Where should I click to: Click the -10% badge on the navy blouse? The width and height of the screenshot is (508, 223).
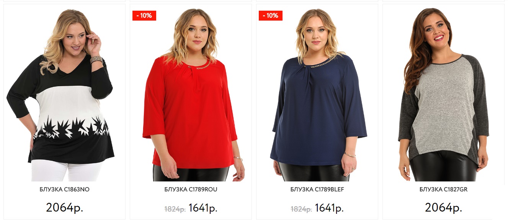pyautogui.click(x=271, y=16)
